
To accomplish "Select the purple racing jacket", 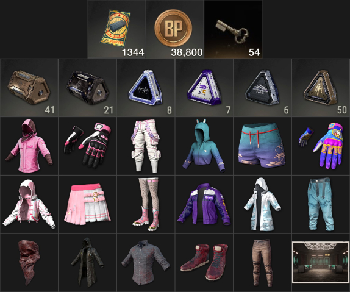I will click(x=204, y=204).
